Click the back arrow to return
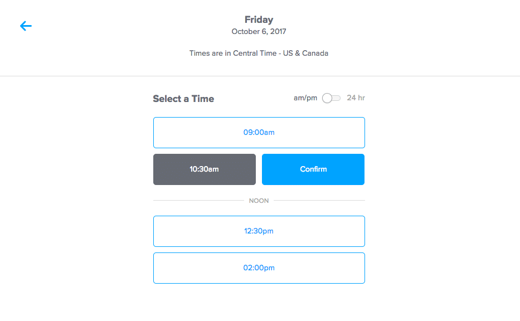The height and width of the screenshot is (321, 520). [x=26, y=26]
